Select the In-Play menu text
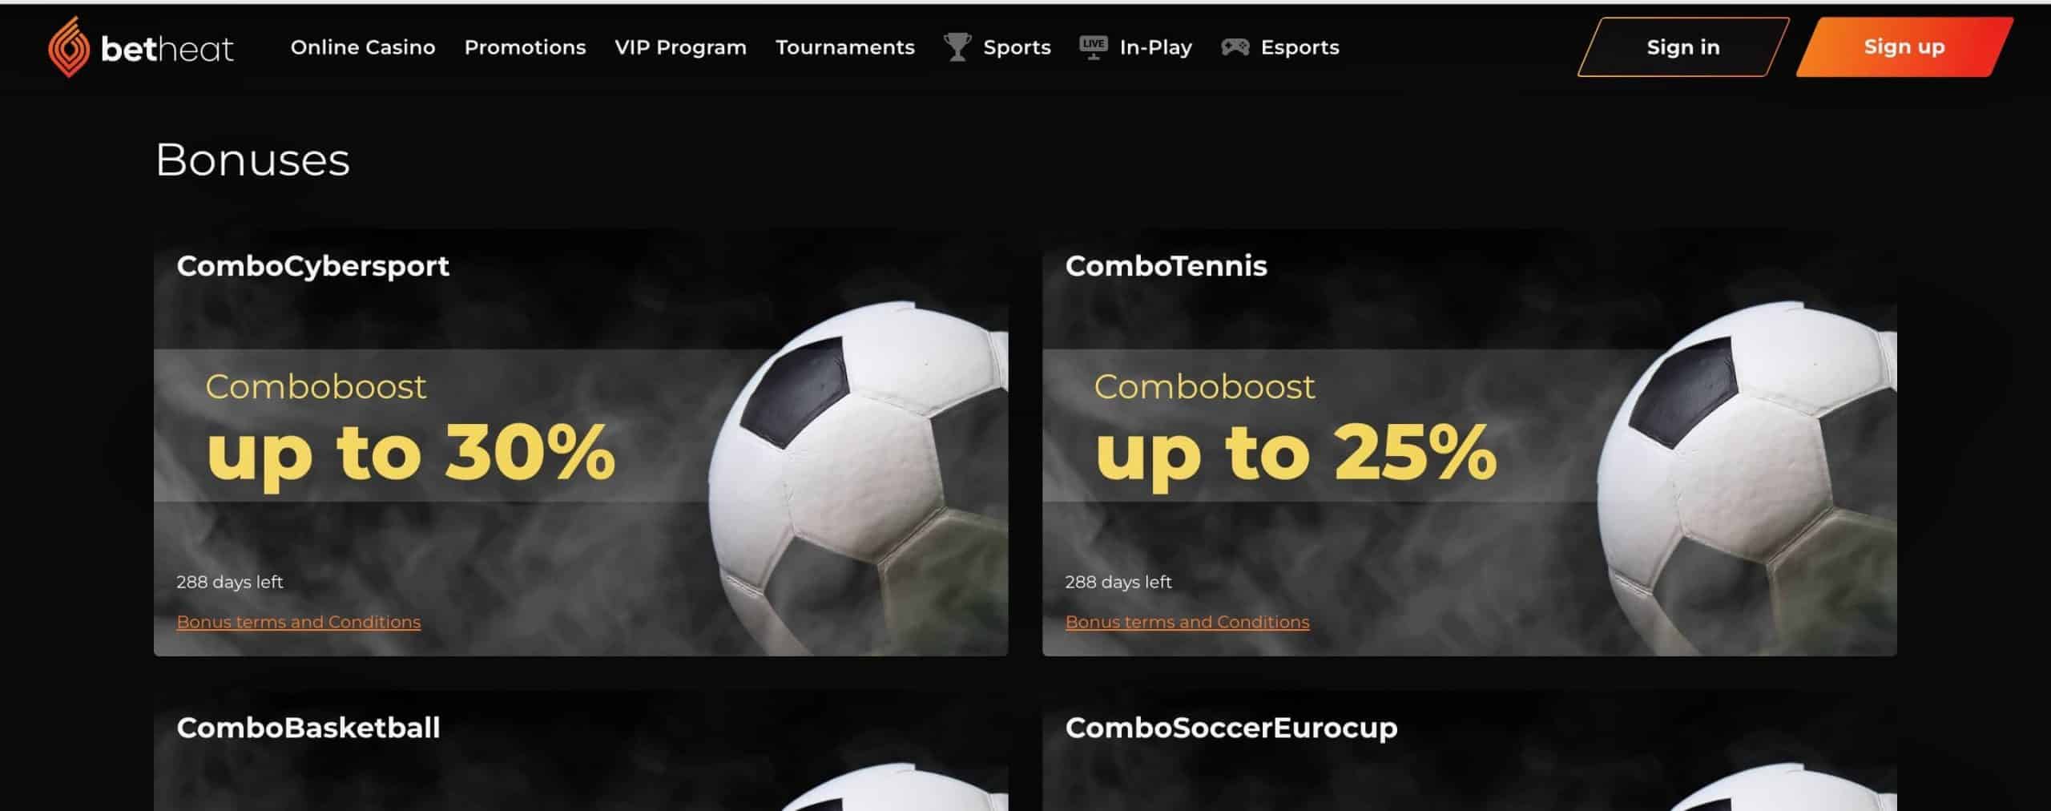The height and width of the screenshot is (811, 2051). [x=1155, y=47]
